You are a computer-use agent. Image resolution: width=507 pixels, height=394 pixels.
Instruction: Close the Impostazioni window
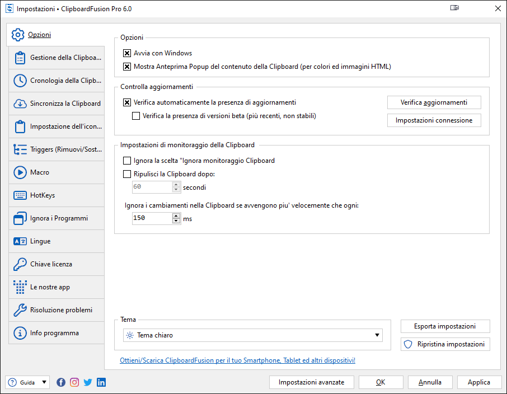click(x=498, y=8)
